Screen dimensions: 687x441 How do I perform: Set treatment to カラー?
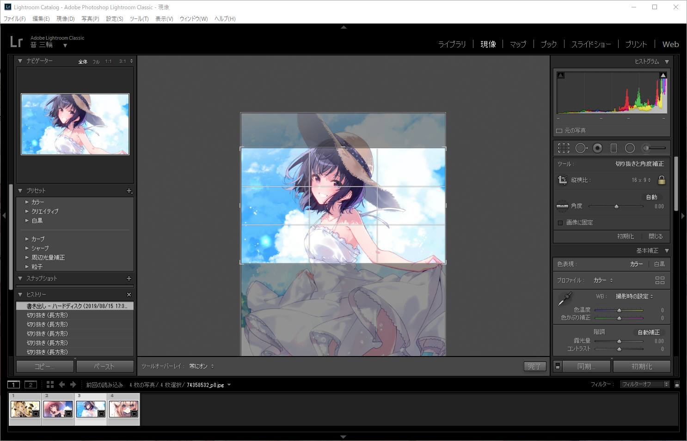[x=636, y=264]
